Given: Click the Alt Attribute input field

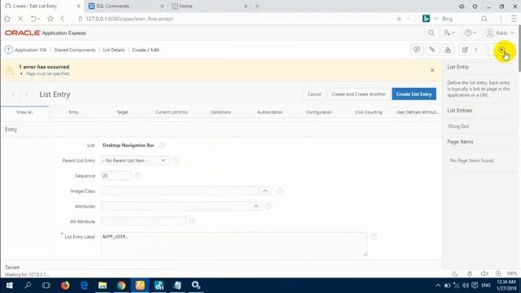Looking at the screenshot, I should [x=143, y=221].
